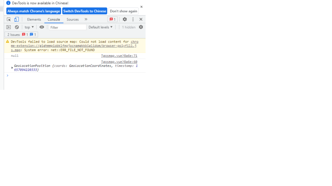This screenshot has width=332, height=186.
Task: Open the Sources tab
Action: click(x=72, y=19)
